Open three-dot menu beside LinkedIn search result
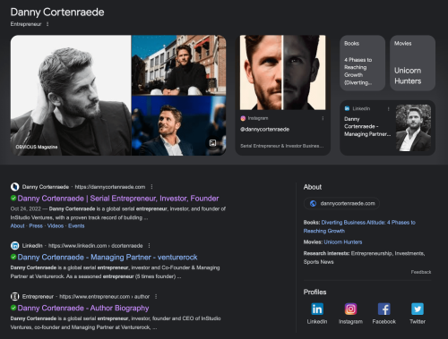This screenshot has height=339, width=448. pos(149,246)
